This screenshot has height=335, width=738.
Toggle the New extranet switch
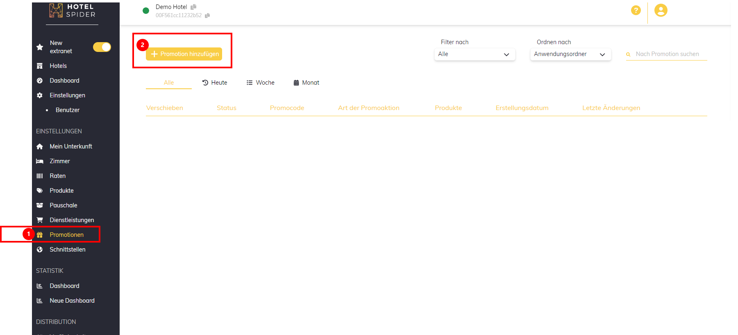click(x=102, y=47)
